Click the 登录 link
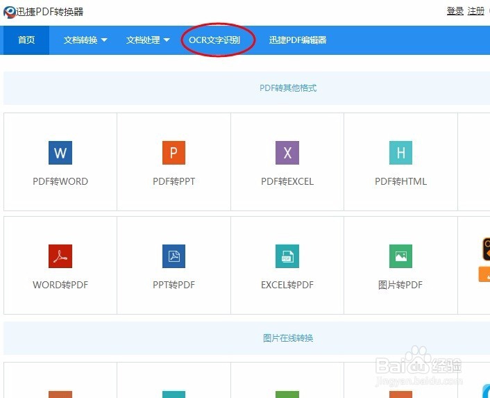490x398 pixels. pos(455,11)
